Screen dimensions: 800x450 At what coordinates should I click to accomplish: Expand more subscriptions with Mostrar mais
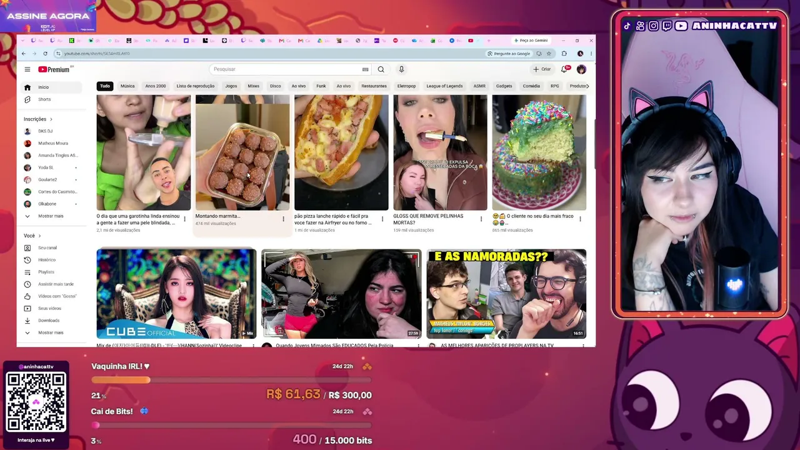(x=49, y=216)
